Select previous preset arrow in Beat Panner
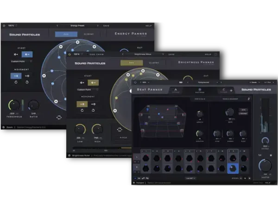 point(188,82)
